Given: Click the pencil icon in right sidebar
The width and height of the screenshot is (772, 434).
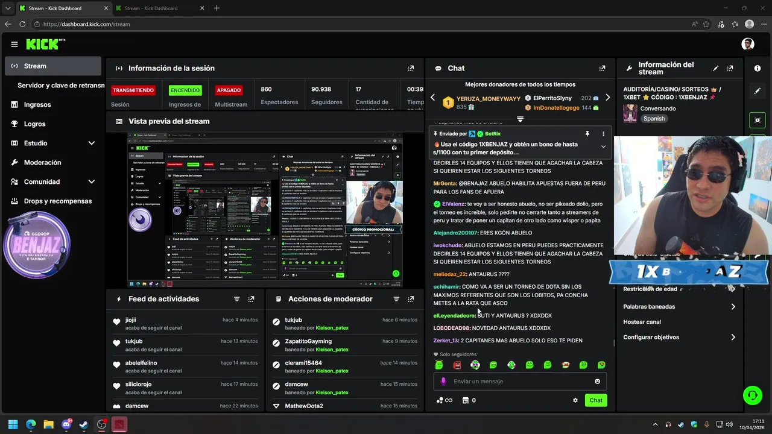Looking at the screenshot, I should (758, 91).
